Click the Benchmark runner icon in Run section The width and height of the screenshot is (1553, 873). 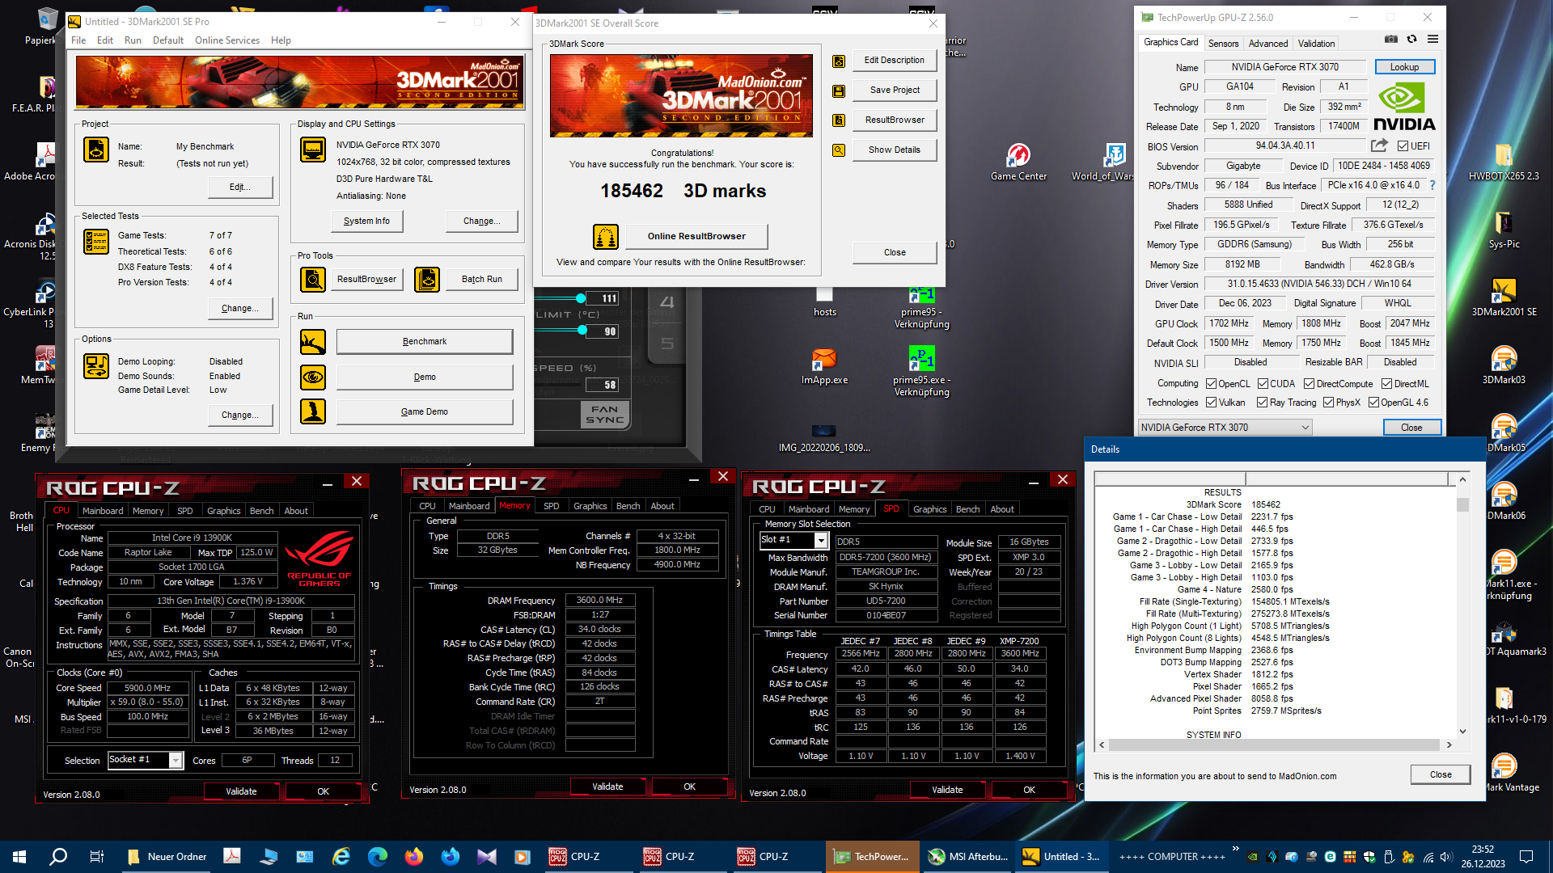click(312, 342)
